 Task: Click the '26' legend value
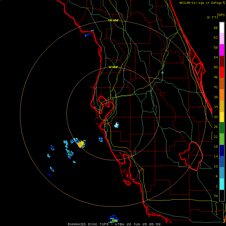[x=216, y=127]
